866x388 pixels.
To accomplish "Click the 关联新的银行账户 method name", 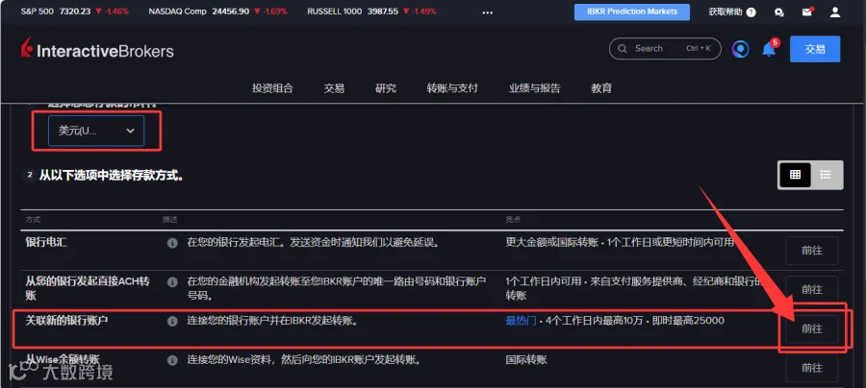I will pos(66,320).
